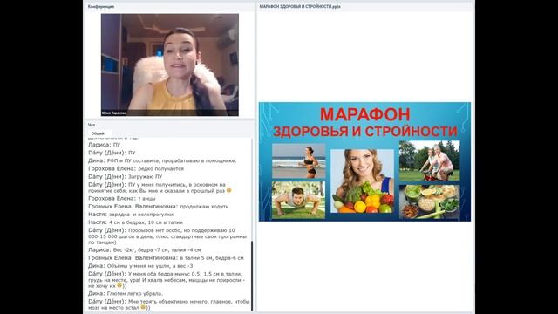Click the МАРАФОН slide heading

click(x=364, y=114)
